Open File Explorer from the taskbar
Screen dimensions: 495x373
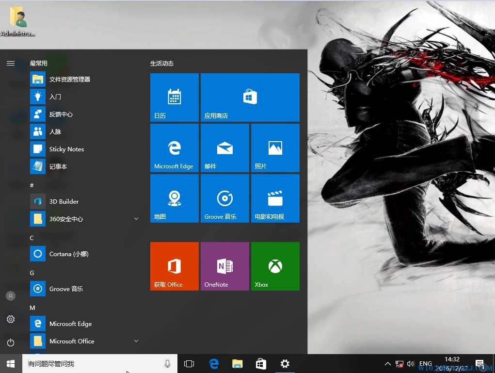pos(238,364)
